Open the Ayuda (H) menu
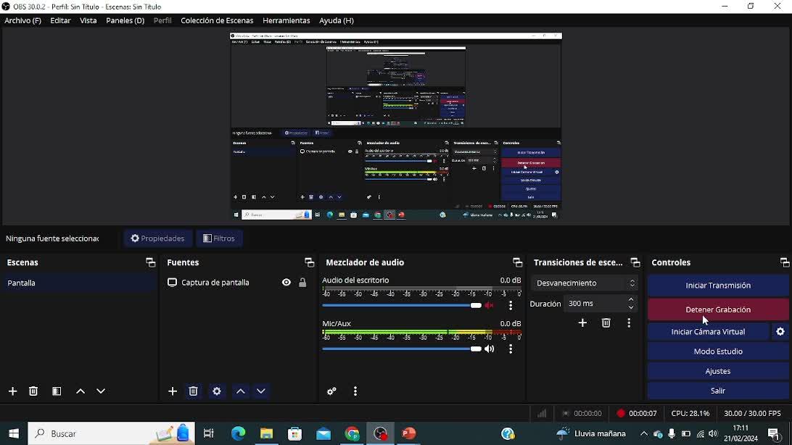Screen dimensions: 792x445 coord(336,21)
